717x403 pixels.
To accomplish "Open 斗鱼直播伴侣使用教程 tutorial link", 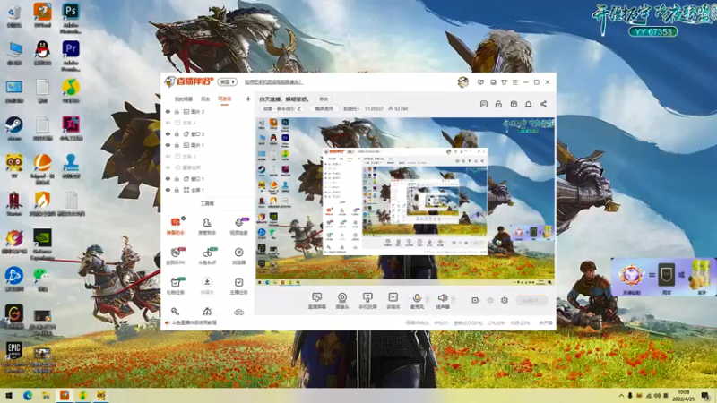I will point(194,322).
